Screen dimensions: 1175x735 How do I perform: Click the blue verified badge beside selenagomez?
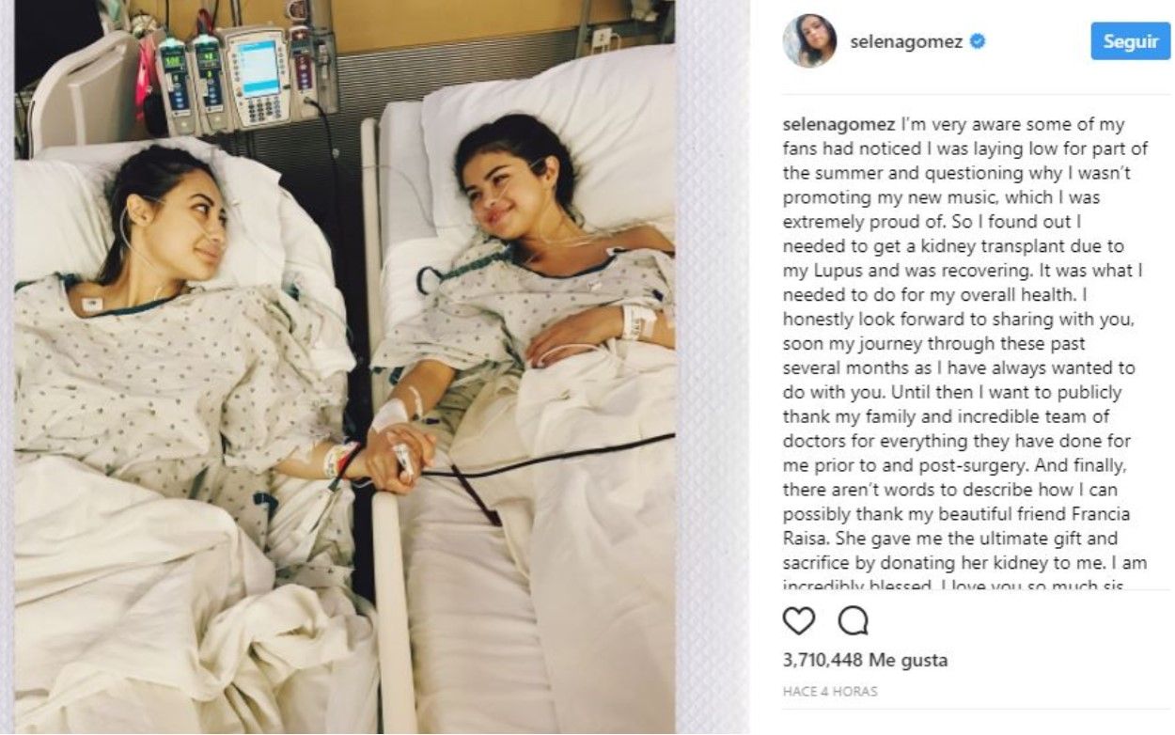[x=978, y=41]
